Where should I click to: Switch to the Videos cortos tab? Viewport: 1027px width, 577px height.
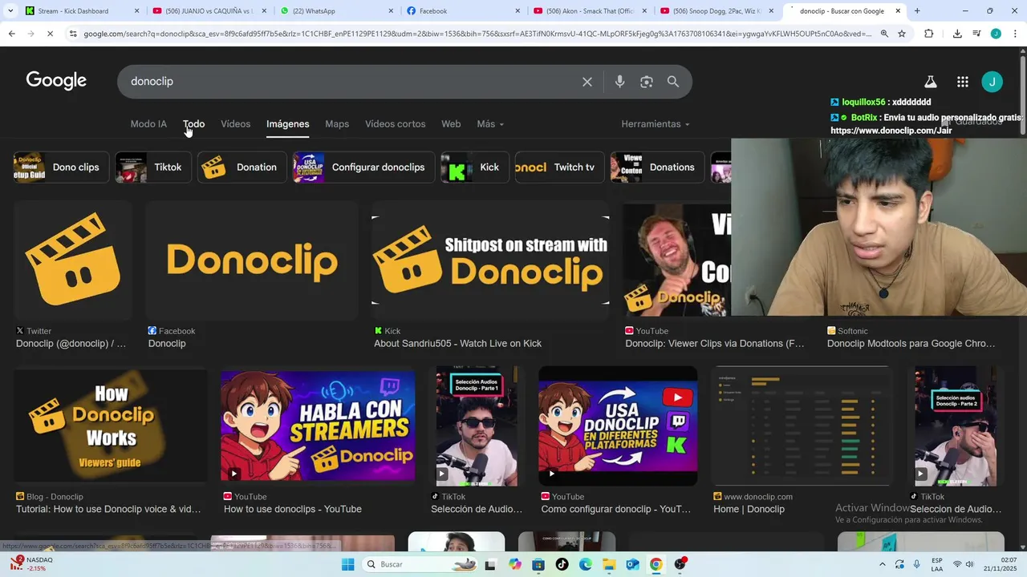396,124
